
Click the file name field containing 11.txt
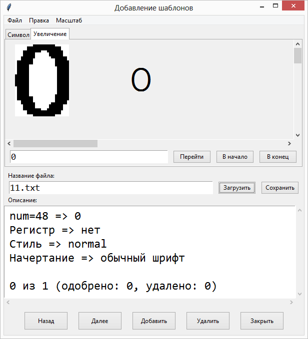point(110,188)
